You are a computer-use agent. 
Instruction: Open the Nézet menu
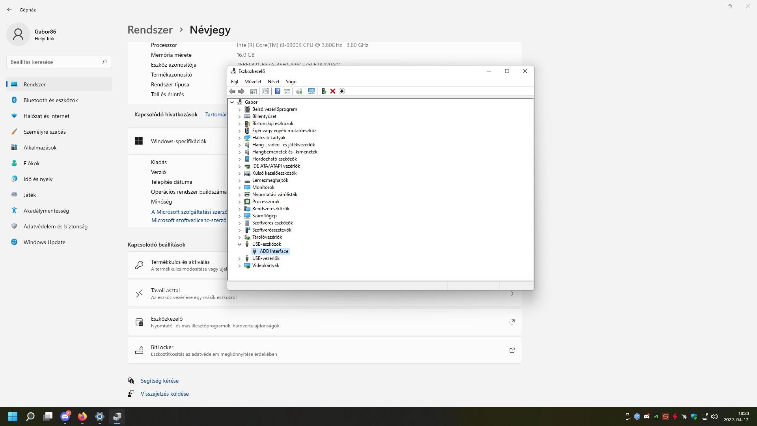(273, 82)
